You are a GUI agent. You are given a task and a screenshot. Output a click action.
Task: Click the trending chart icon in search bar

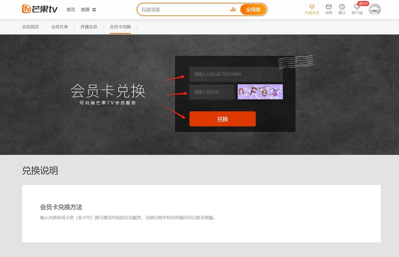[233, 10]
